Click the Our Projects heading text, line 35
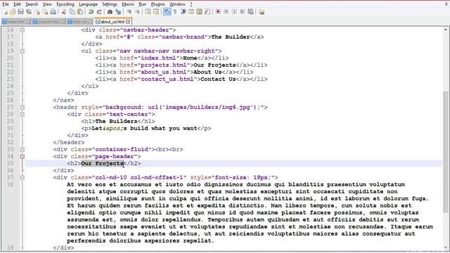The height and width of the screenshot is (253, 450). [102, 164]
